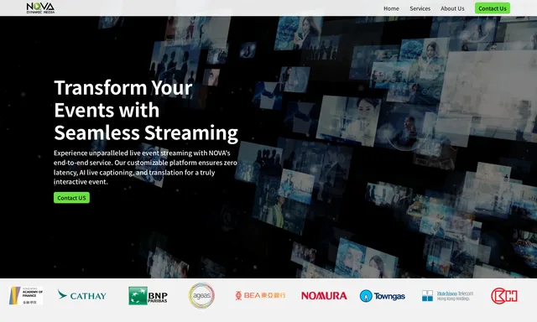Click the Contact US button under hero text
This screenshot has height=322, width=537.
[71, 198]
